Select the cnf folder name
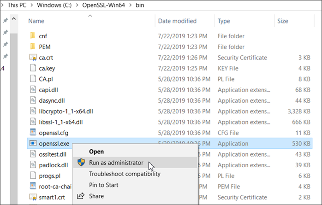This screenshot has height=205, width=322. tap(43, 36)
